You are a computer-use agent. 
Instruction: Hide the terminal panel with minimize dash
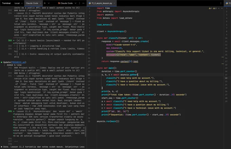point(83,3)
